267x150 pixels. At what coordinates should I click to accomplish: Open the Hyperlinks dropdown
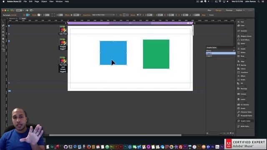tap(103, 15)
